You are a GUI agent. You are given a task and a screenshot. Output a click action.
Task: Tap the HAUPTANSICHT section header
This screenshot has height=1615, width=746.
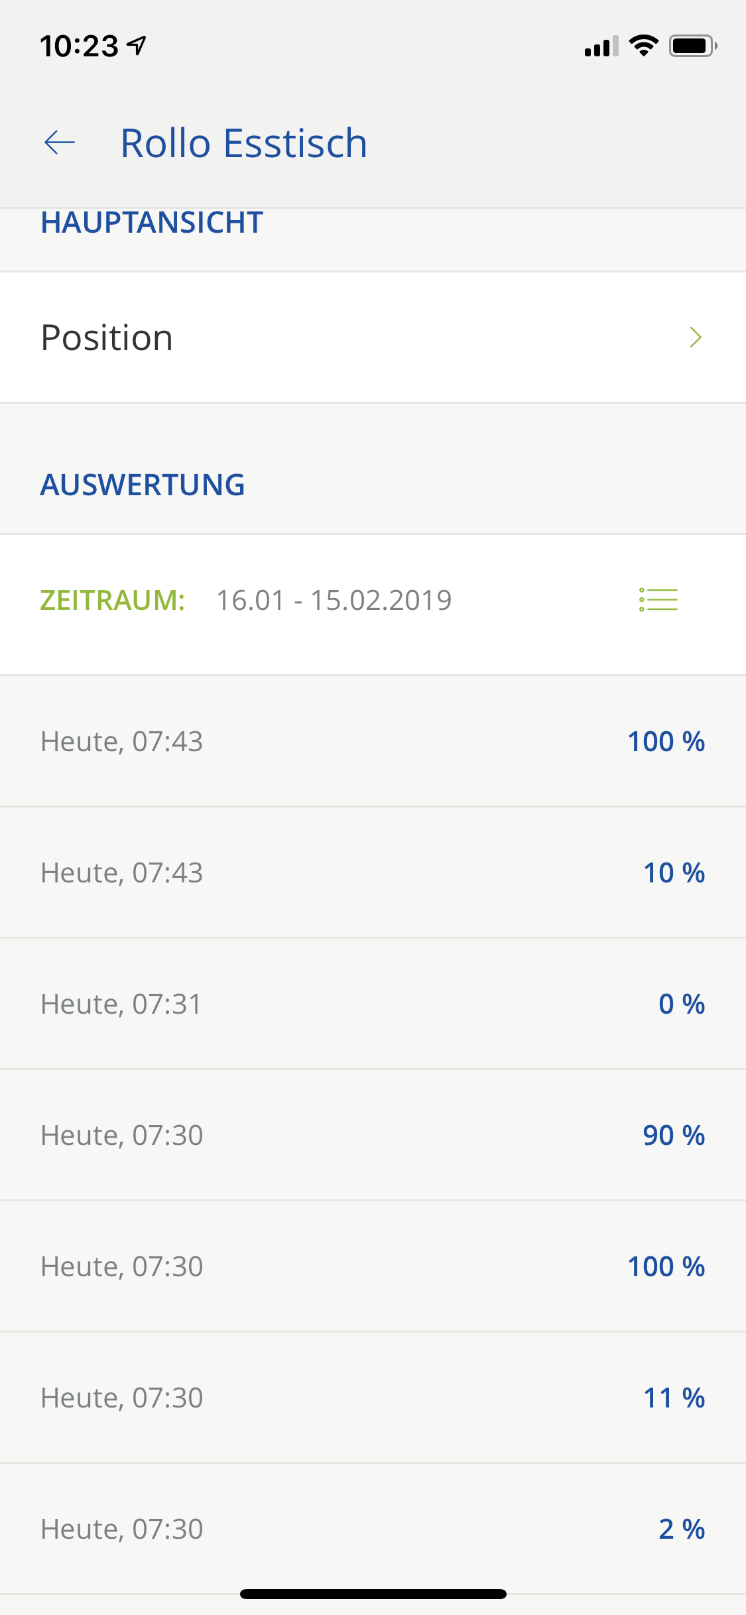coord(152,223)
